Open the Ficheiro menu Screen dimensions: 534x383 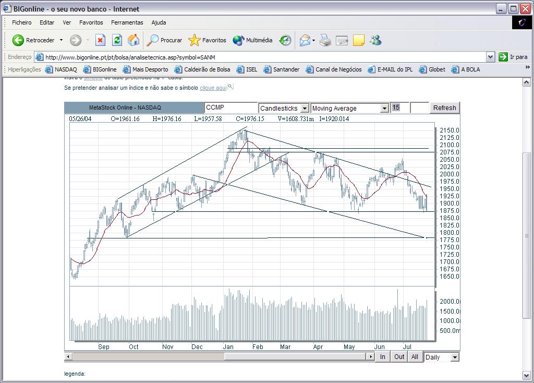tap(22, 22)
